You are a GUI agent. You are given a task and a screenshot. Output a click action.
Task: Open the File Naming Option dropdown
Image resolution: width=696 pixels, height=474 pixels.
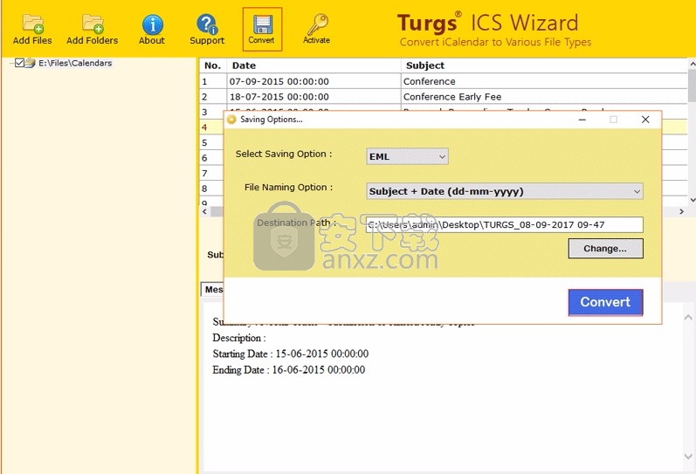pos(504,191)
